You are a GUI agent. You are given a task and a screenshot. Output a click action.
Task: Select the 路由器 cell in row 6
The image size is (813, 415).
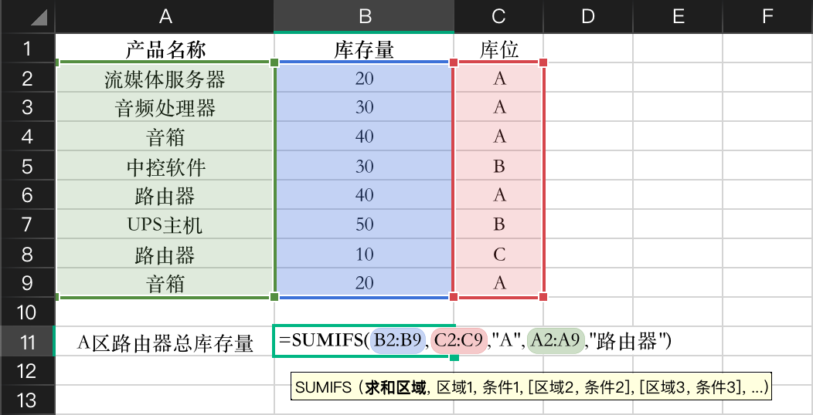pyautogui.click(x=165, y=195)
